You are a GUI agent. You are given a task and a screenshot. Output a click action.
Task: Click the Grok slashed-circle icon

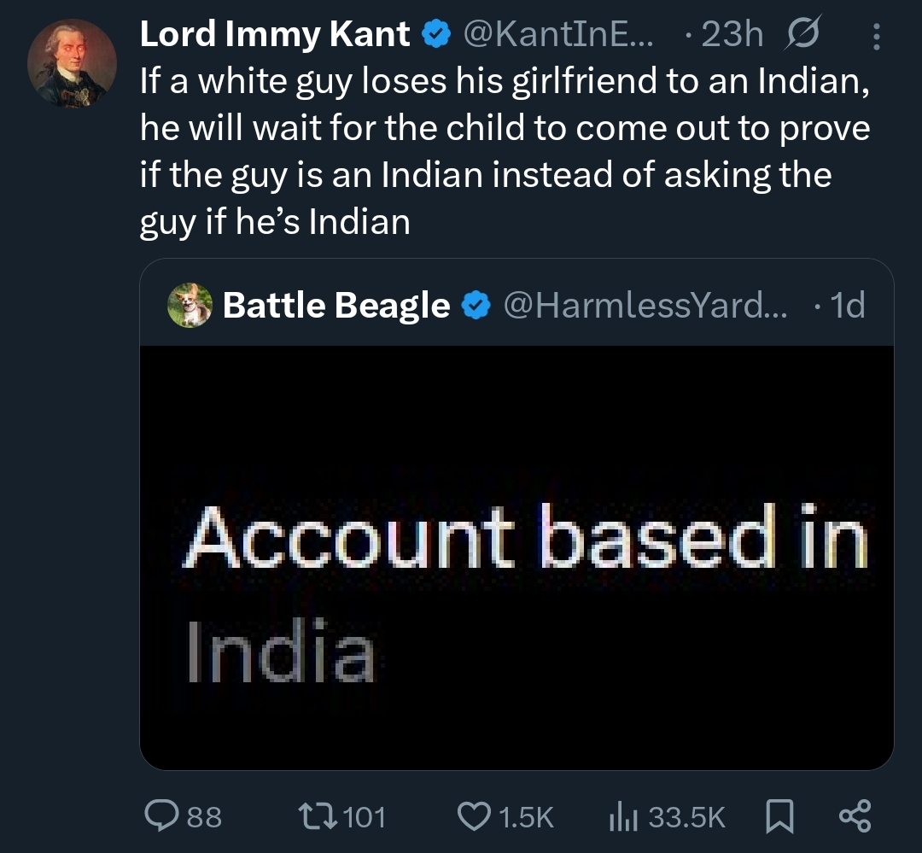point(802,35)
